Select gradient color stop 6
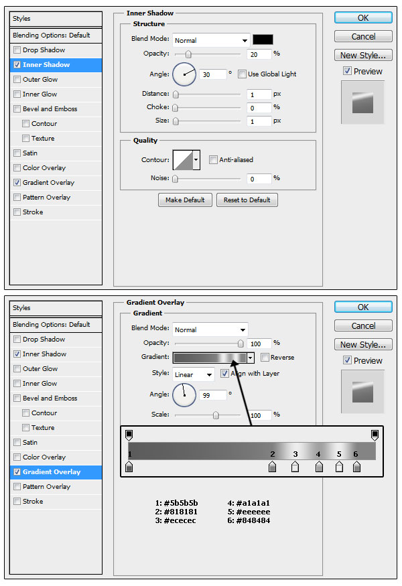The image size is (402, 586). coord(356,466)
